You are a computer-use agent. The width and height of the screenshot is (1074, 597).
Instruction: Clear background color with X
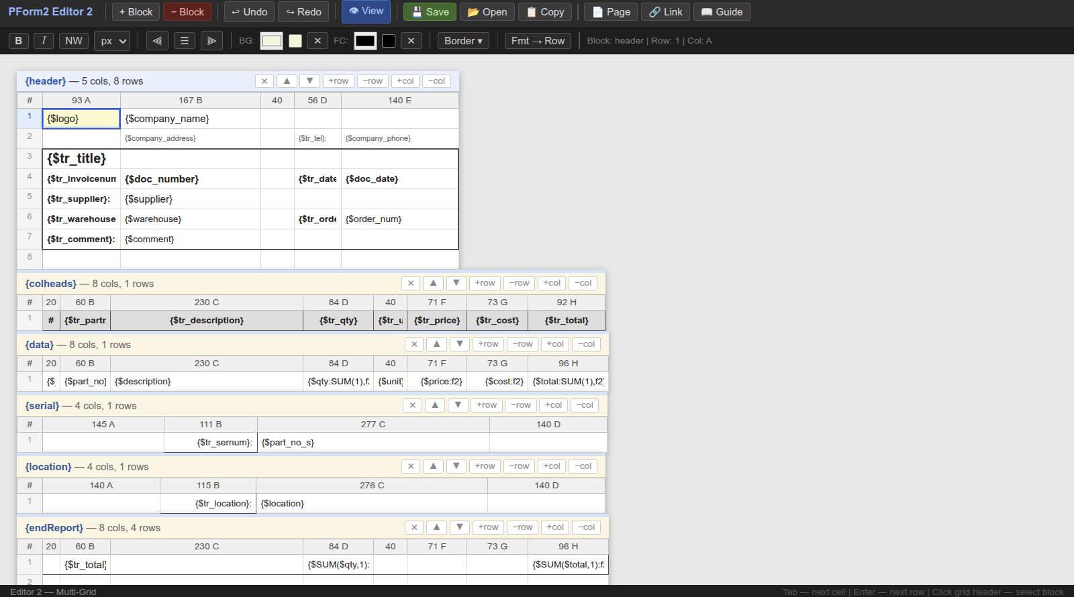tap(318, 41)
